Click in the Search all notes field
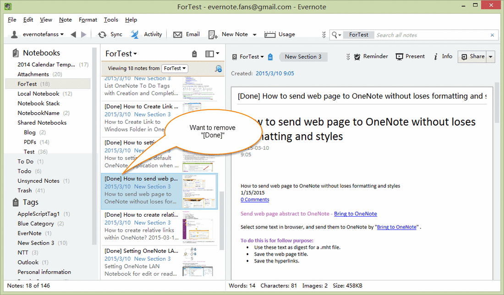The width and height of the screenshot is (504, 295). (x=433, y=35)
